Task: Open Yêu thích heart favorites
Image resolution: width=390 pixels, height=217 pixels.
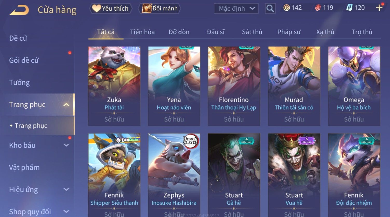Action: pos(111,9)
